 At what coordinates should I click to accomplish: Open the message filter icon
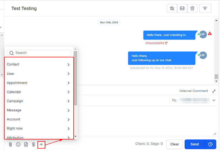click(x=205, y=8)
